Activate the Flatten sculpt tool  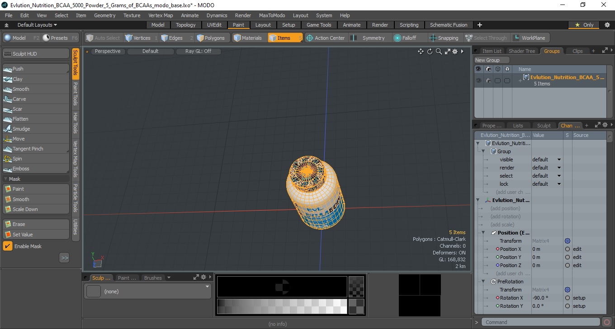pyautogui.click(x=36, y=119)
